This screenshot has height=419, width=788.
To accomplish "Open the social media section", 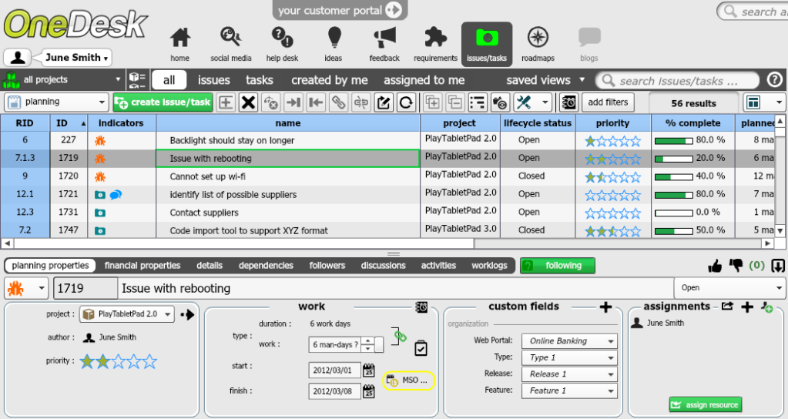I will tap(230, 45).
